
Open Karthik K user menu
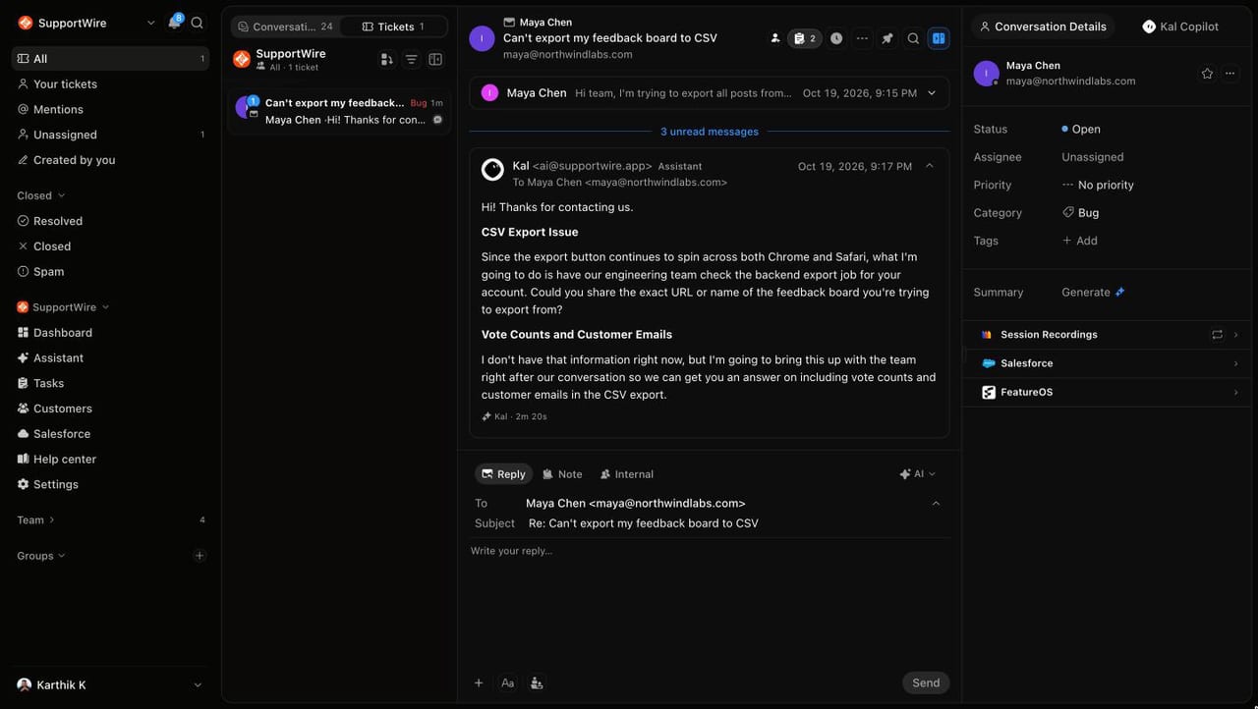click(110, 685)
